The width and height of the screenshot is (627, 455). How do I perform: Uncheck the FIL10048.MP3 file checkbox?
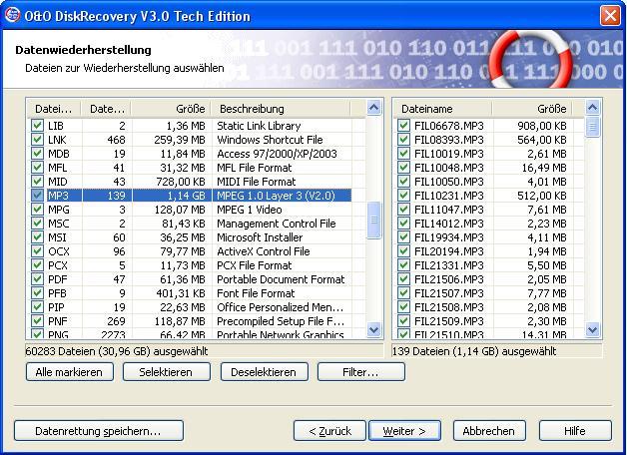(x=403, y=168)
